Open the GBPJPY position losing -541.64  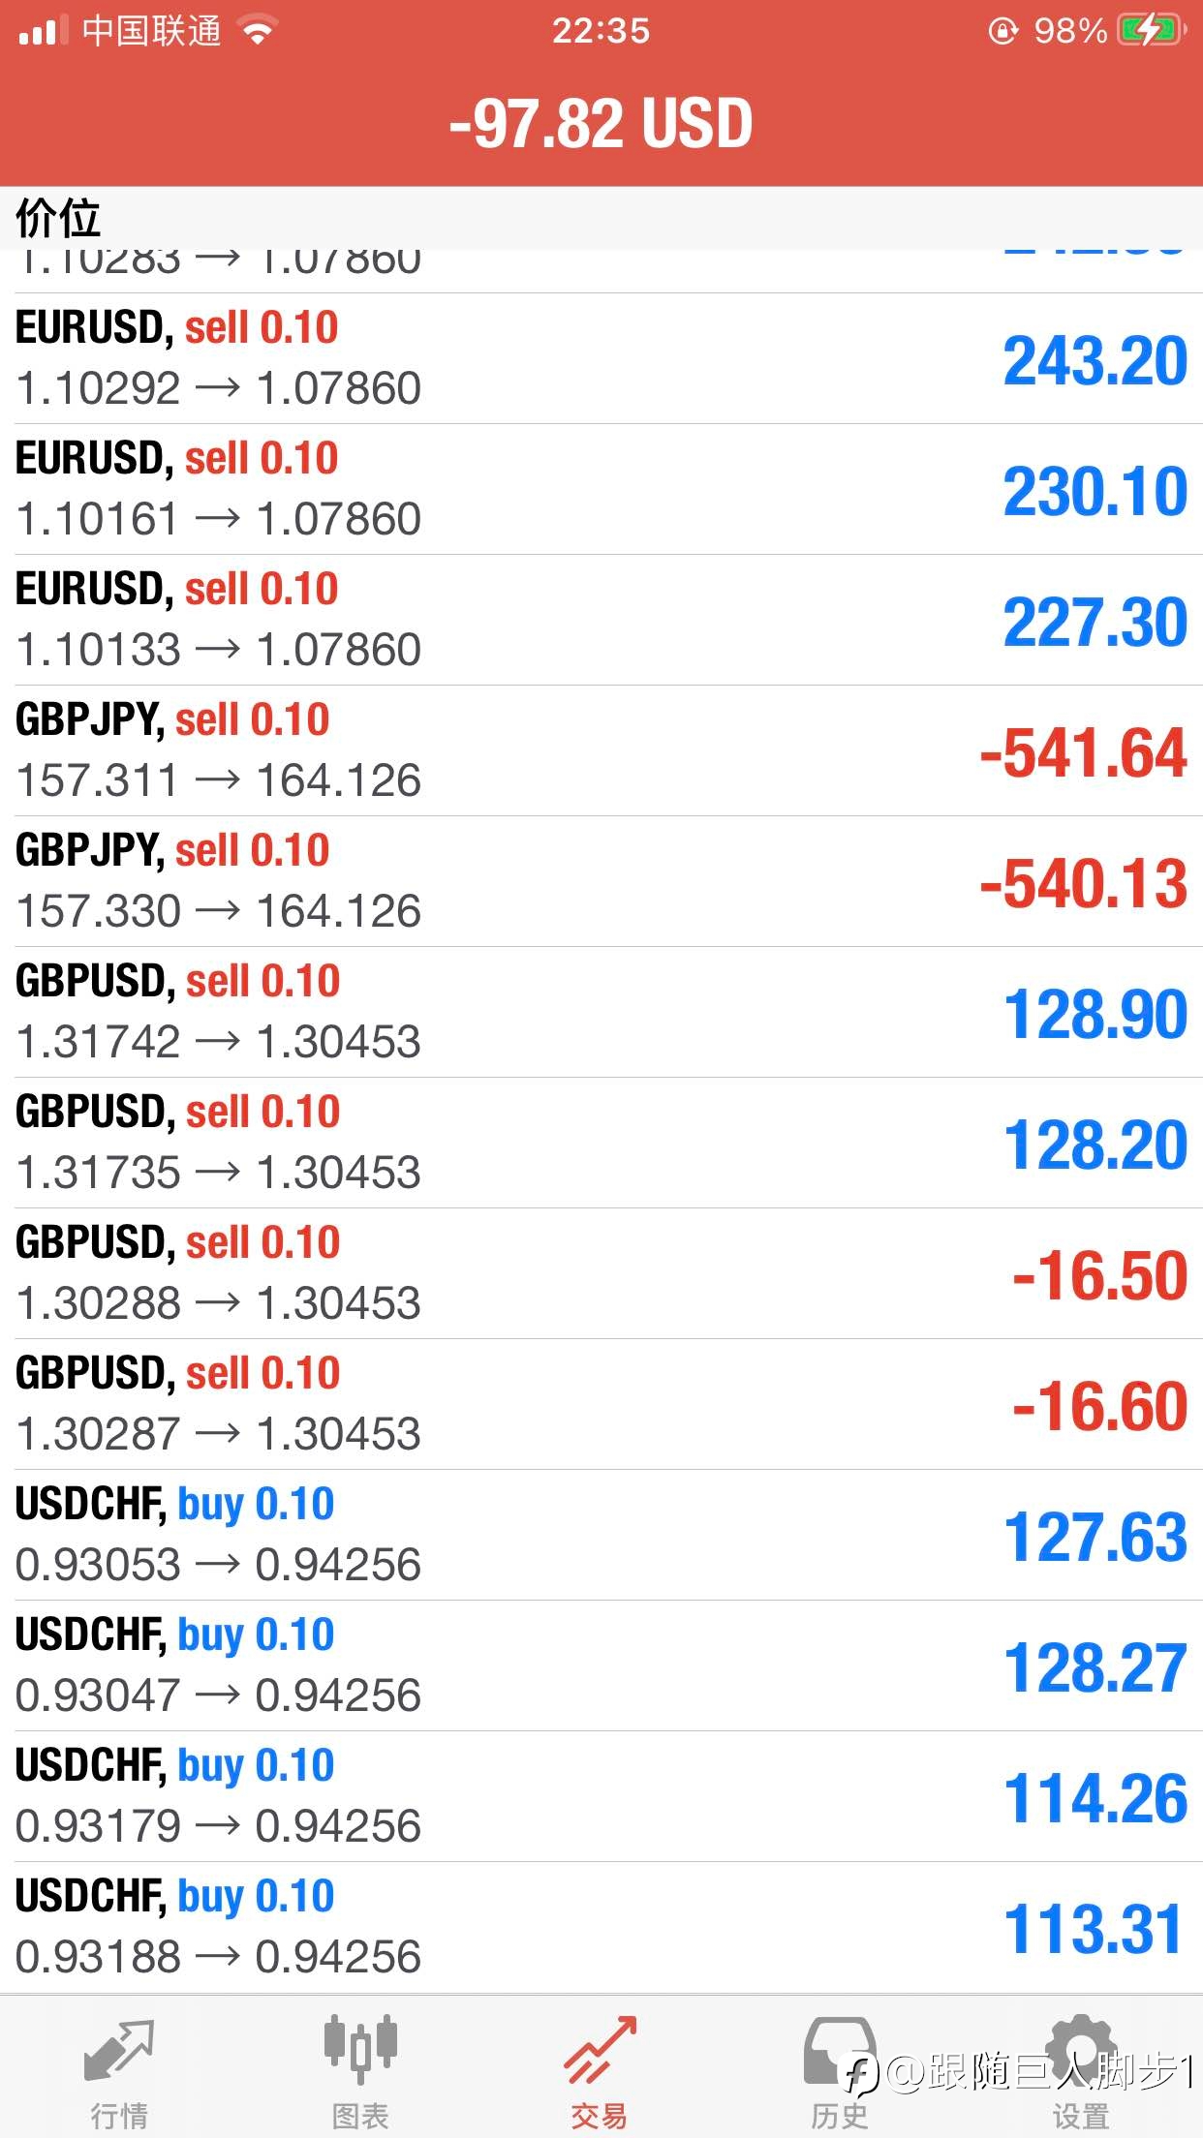click(x=601, y=750)
